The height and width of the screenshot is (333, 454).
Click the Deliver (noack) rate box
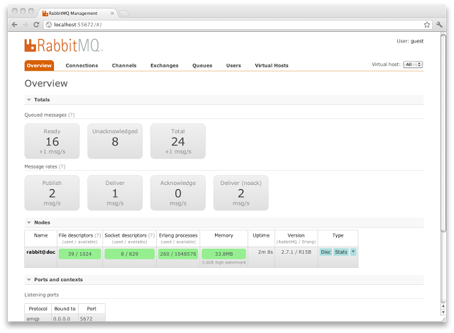(241, 193)
